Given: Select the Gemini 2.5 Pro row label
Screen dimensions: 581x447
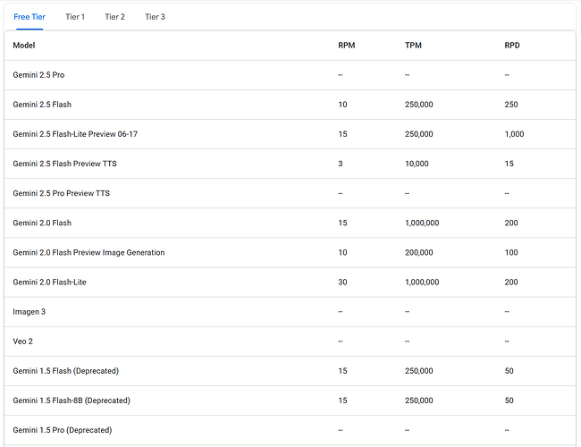Looking at the screenshot, I should point(38,75).
